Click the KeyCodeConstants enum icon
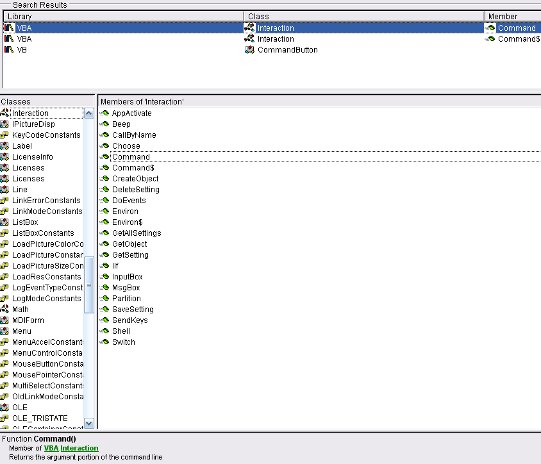Image resolution: width=541 pixels, height=464 pixels. [x=4, y=135]
